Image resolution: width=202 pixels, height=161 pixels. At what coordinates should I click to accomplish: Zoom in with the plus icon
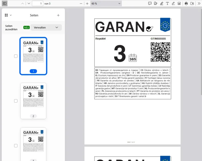tap(87, 4)
